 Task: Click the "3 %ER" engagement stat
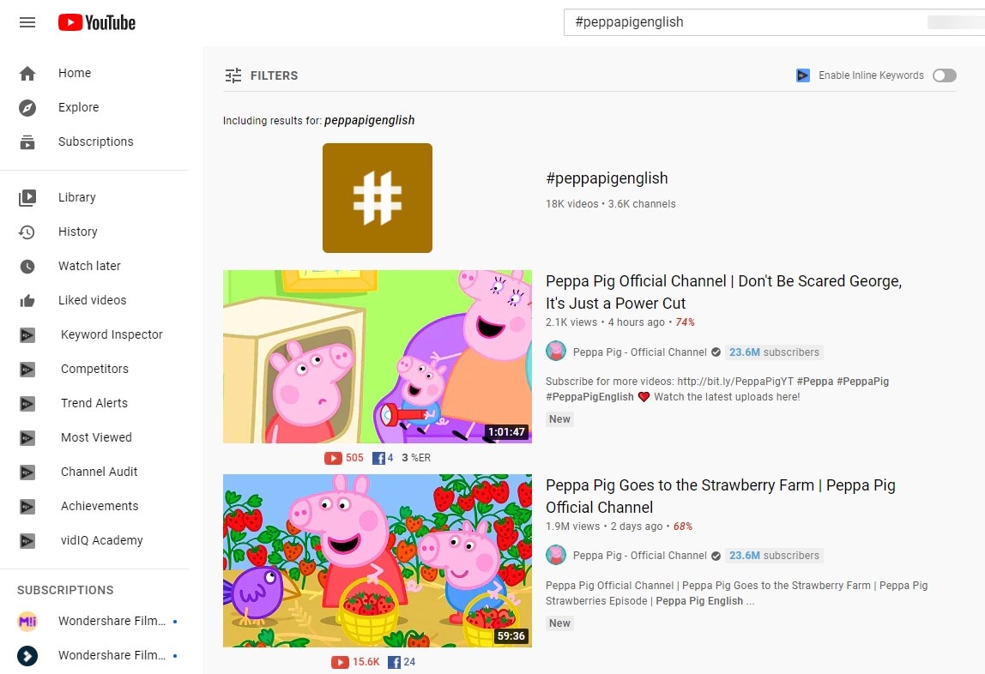tap(416, 458)
